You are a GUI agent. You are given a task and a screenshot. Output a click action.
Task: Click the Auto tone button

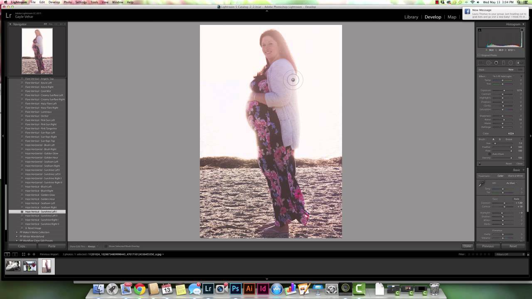pyautogui.click(x=517, y=199)
